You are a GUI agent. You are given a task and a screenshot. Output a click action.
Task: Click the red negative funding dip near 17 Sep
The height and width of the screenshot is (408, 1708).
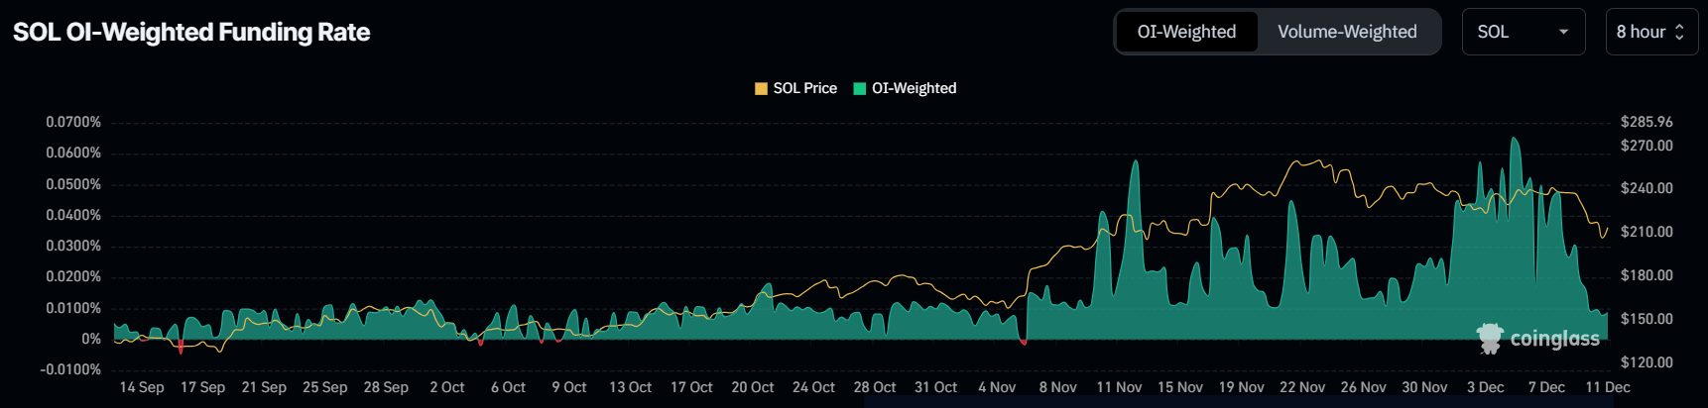(181, 347)
